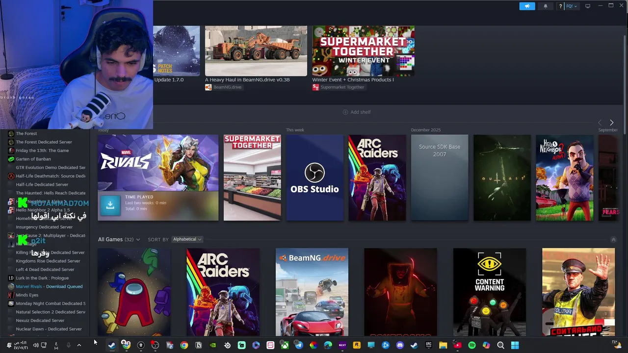Viewport: 628px width, 353px height.
Task: Select ARC Raiders recent game card
Action: pyautogui.click(x=377, y=177)
